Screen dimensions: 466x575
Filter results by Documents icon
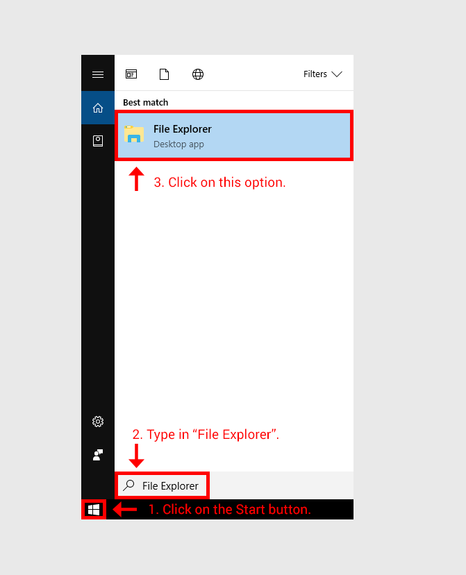[x=165, y=74]
